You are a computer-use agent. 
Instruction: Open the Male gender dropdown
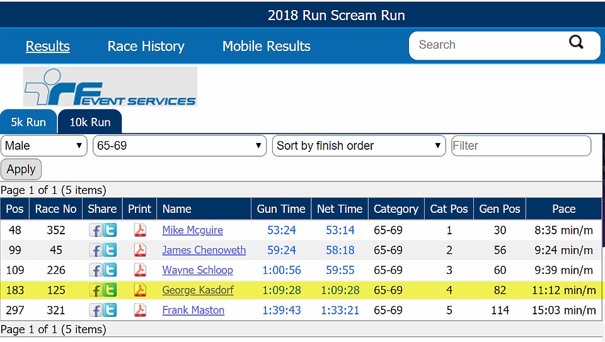(44, 146)
